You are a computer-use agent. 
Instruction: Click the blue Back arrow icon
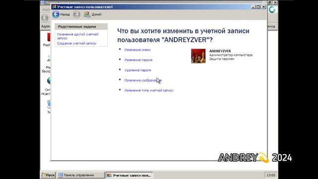tap(56, 14)
